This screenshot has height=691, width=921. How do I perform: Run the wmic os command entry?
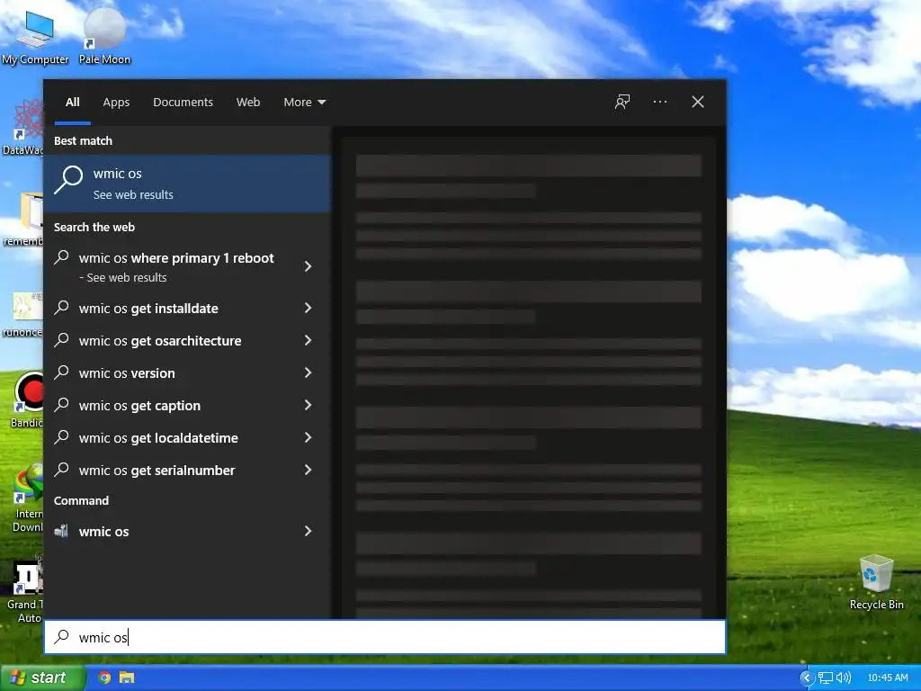tap(188, 531)
